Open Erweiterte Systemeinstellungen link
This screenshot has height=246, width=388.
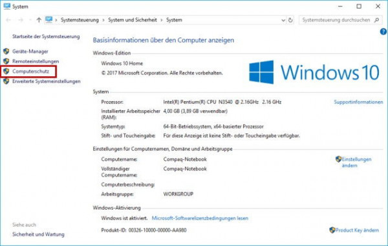(x=47, y=82)
